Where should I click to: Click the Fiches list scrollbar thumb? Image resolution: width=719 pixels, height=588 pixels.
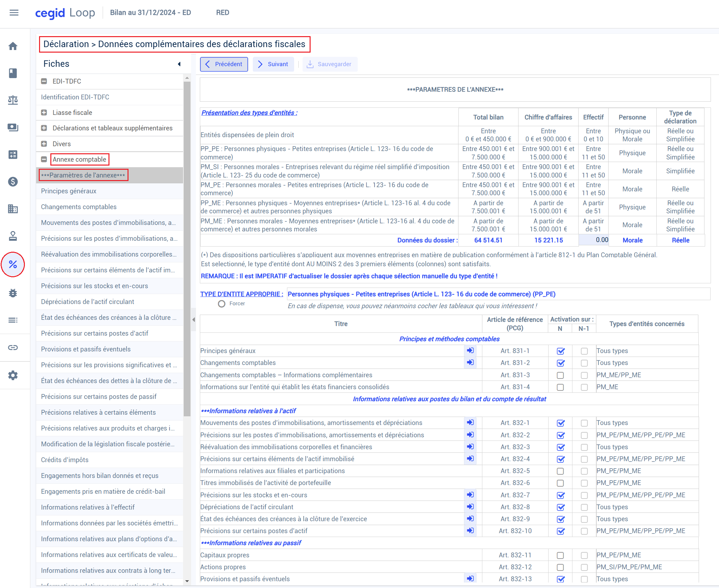(187, 249)
